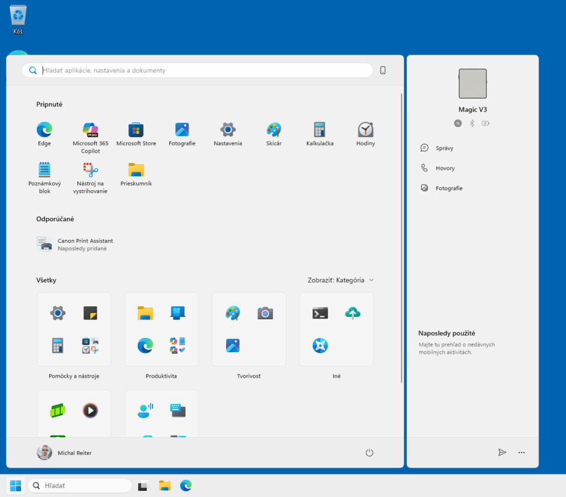Start Microsoft 365 Copilot
Image resolution: width=566 pixels, height=497 pixels.
[x=90, y=133]
